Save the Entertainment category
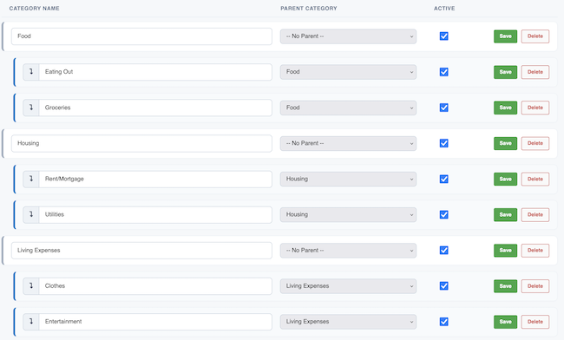 [505, 322]
